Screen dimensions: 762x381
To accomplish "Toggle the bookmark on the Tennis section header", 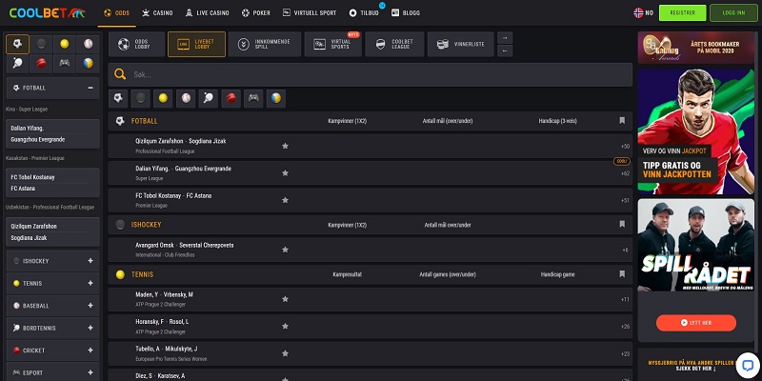I will coord(622,274).
